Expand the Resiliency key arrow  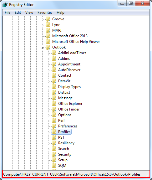(x=49, y=143)
